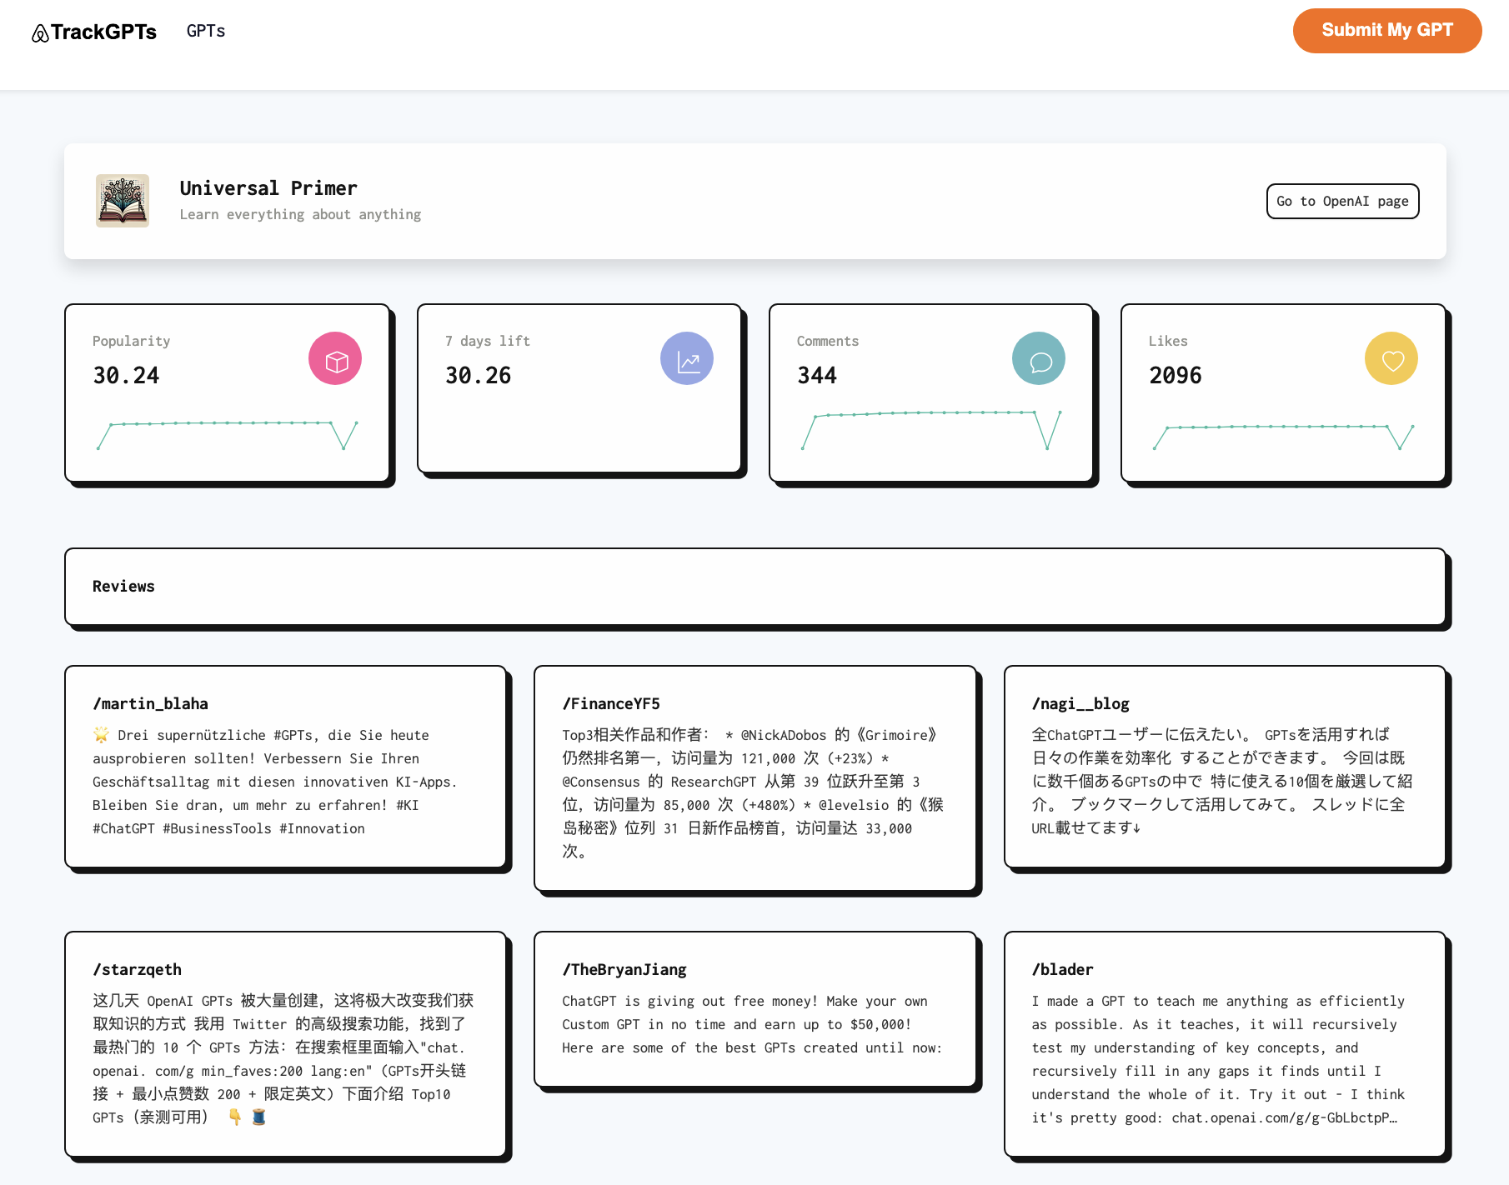Click the 7 days lift chart icon
Viewport: 1509px width, 1185px height.
click(x=687, y=358)
